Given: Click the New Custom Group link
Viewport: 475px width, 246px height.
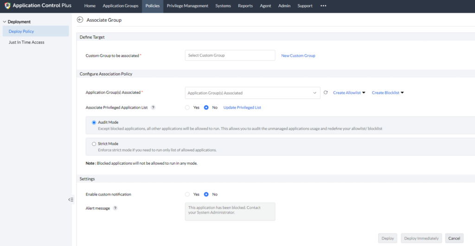Looking at the screenshot, I should tap(298, 56).
